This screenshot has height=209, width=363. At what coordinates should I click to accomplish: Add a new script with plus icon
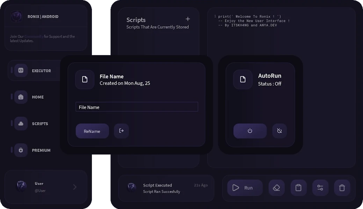tap(188, 19)
